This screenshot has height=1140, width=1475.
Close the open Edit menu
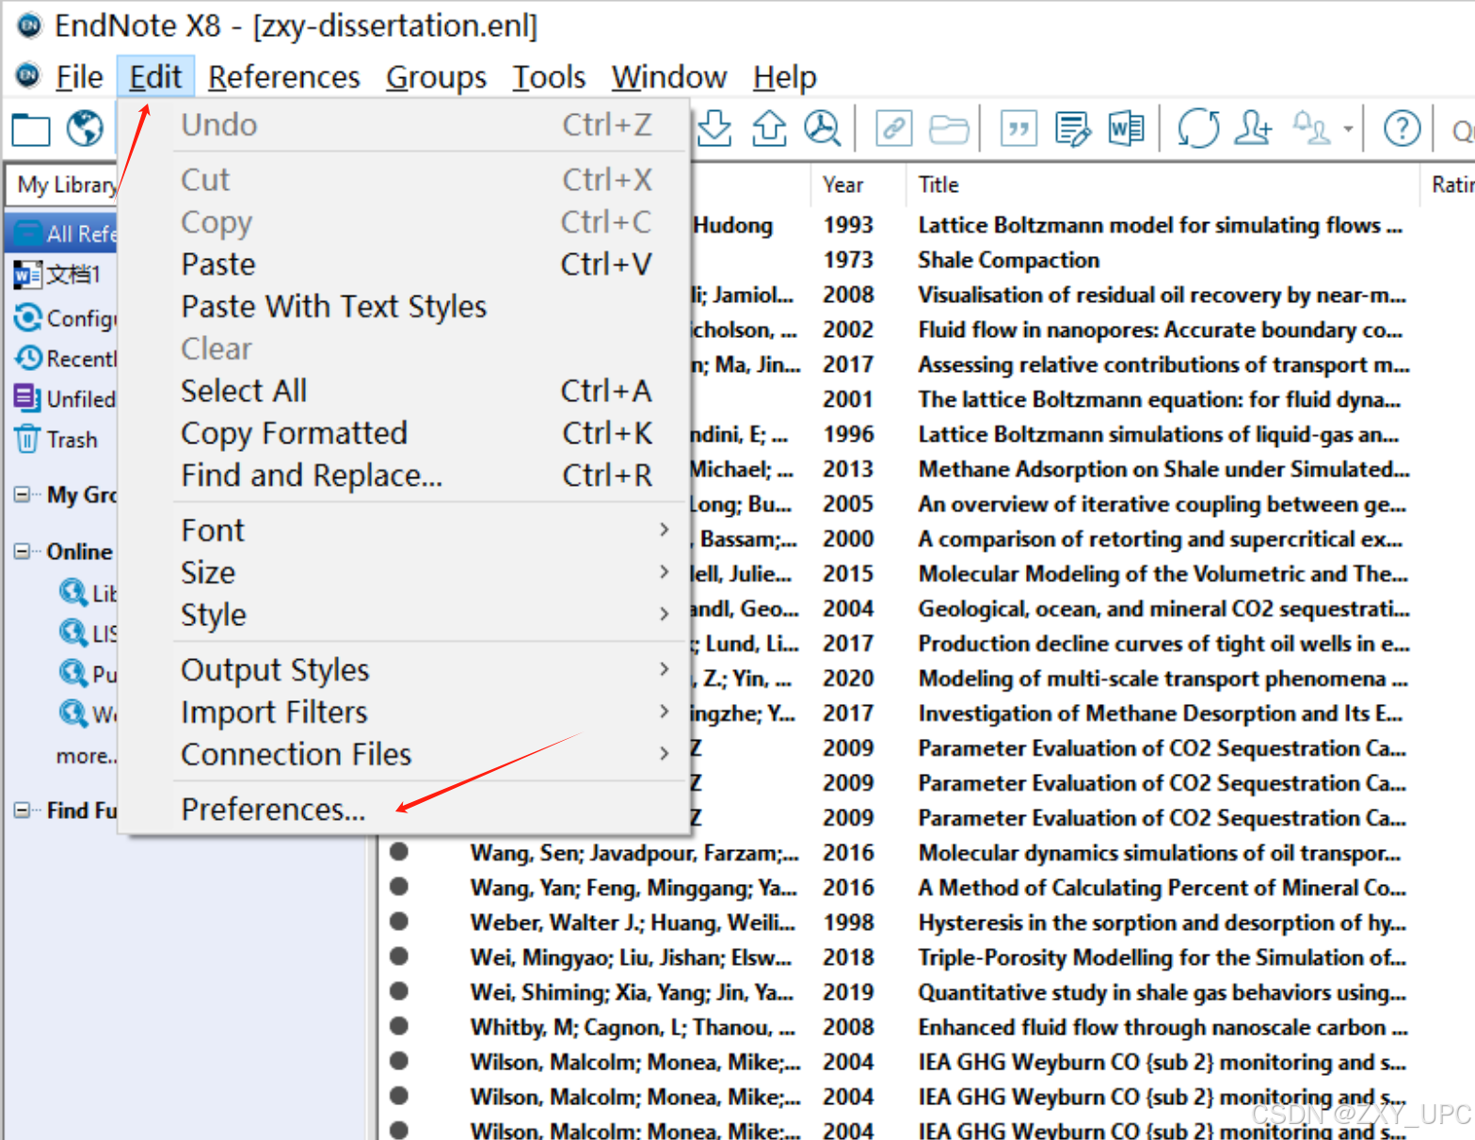click(155, 76)
